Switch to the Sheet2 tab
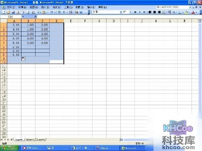 point(30,140)
